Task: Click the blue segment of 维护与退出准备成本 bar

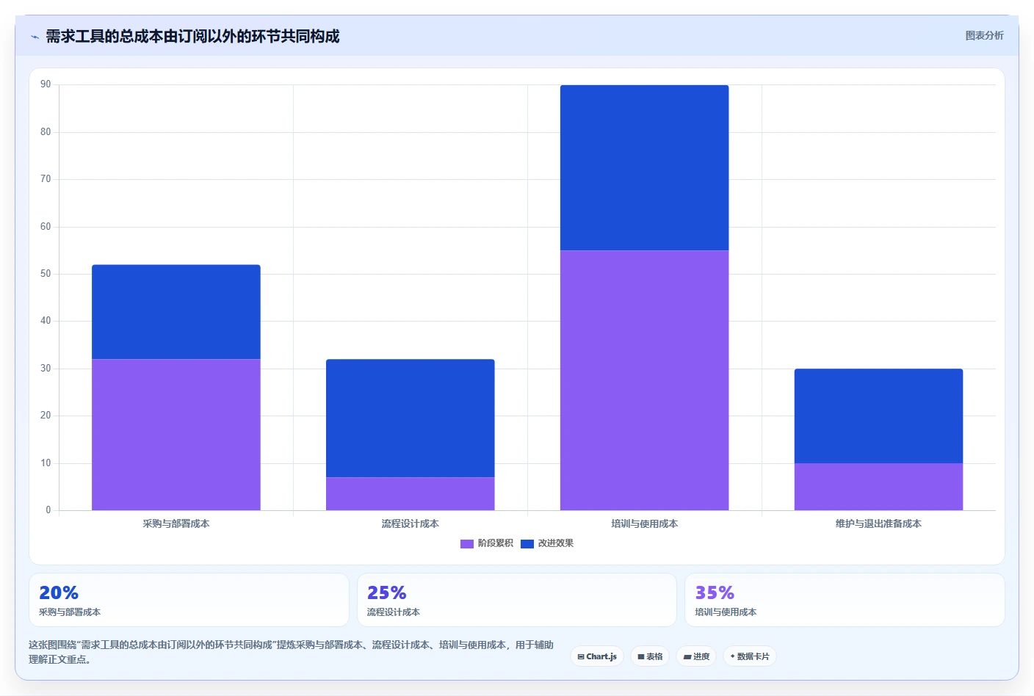Action: [878, 416]
